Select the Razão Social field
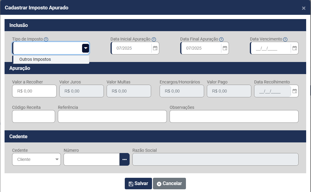Screen dimensions: 311x192 point(215,159)
